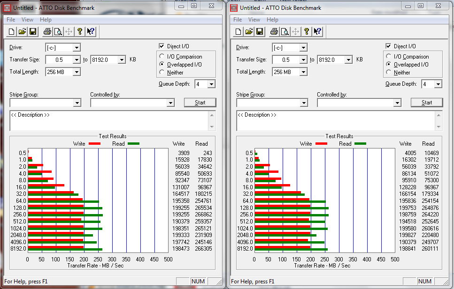Screen dimensions: 454x289
Task: Click Description text field in right window
Action: point(336,121)
